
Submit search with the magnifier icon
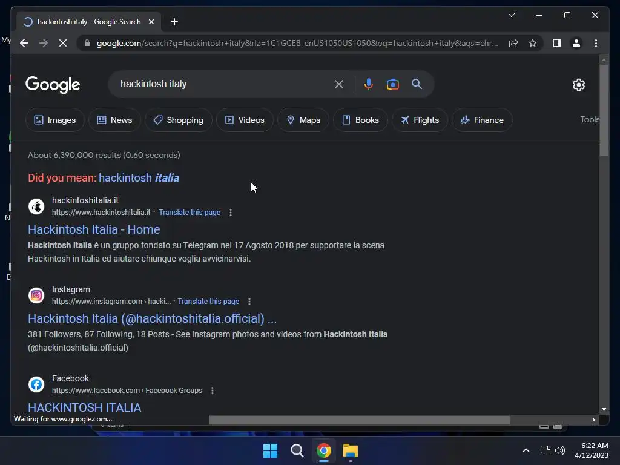(417, 84)
